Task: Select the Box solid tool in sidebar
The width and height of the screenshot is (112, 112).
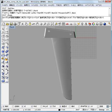Action: [3, 51]
